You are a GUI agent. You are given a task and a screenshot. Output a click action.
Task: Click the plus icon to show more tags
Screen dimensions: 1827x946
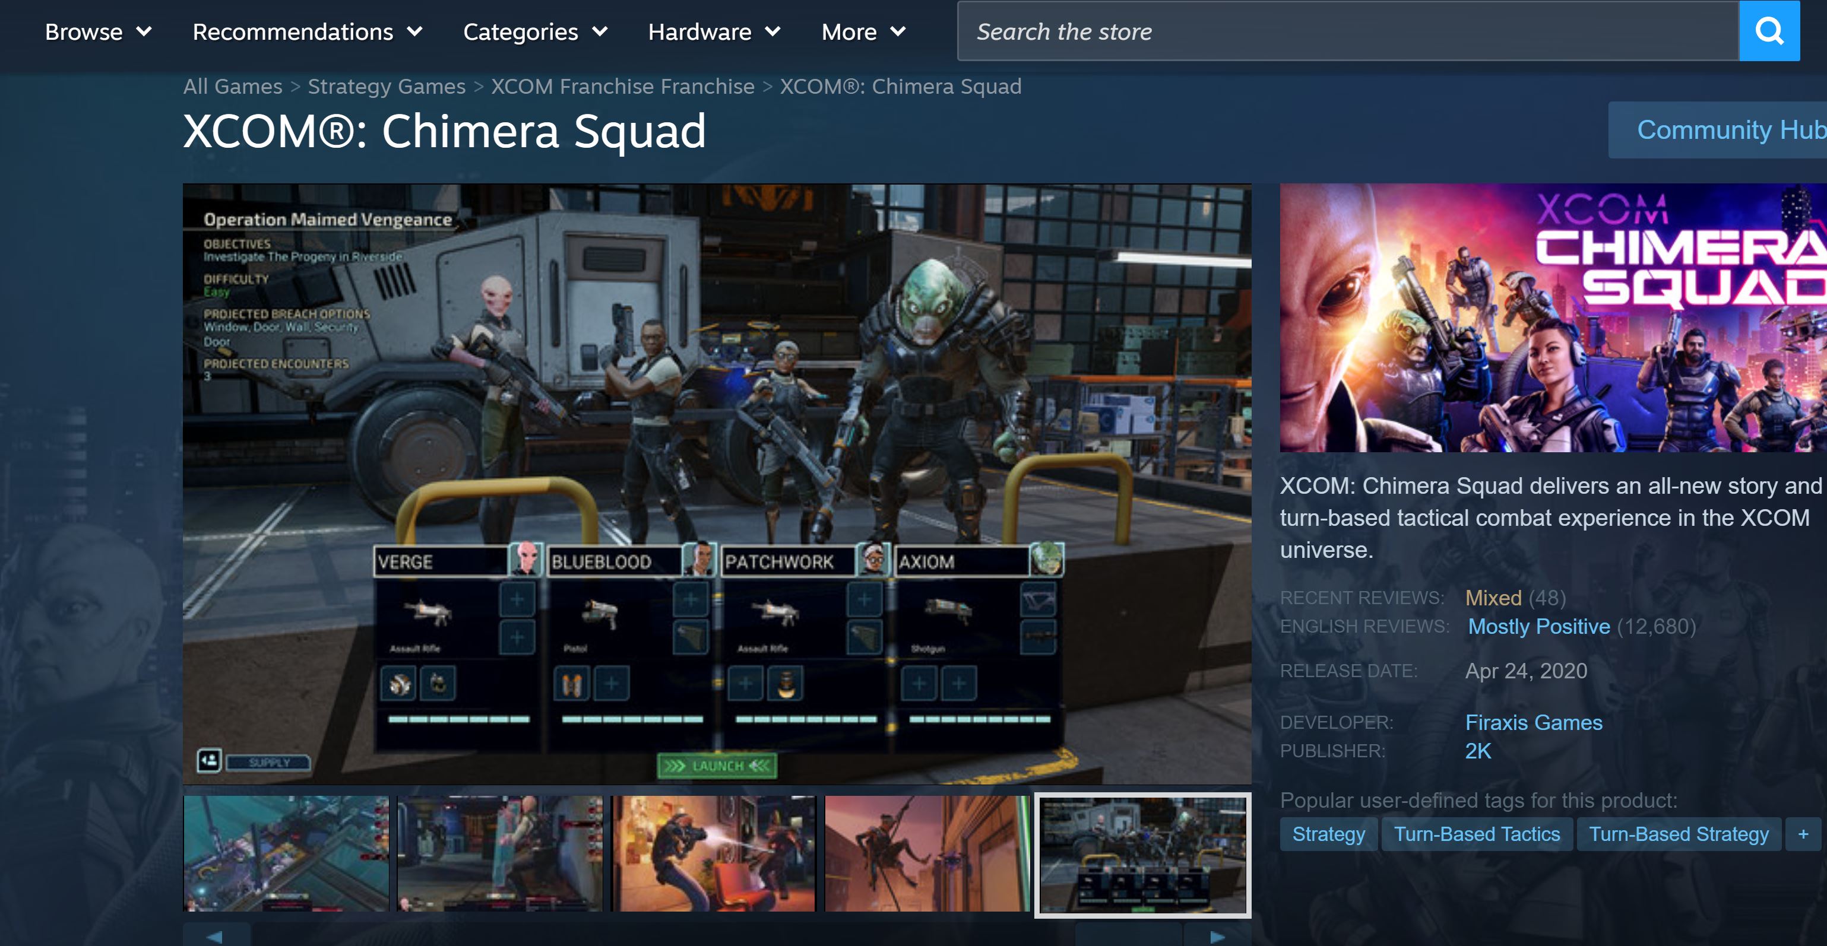(1803, 834)
